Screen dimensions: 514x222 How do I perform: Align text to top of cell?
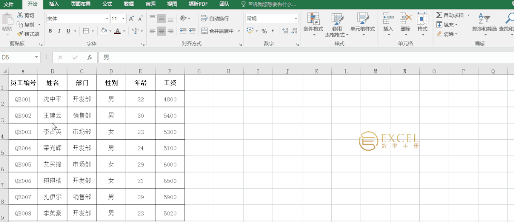pyautogui.click(x=152, y=19)
